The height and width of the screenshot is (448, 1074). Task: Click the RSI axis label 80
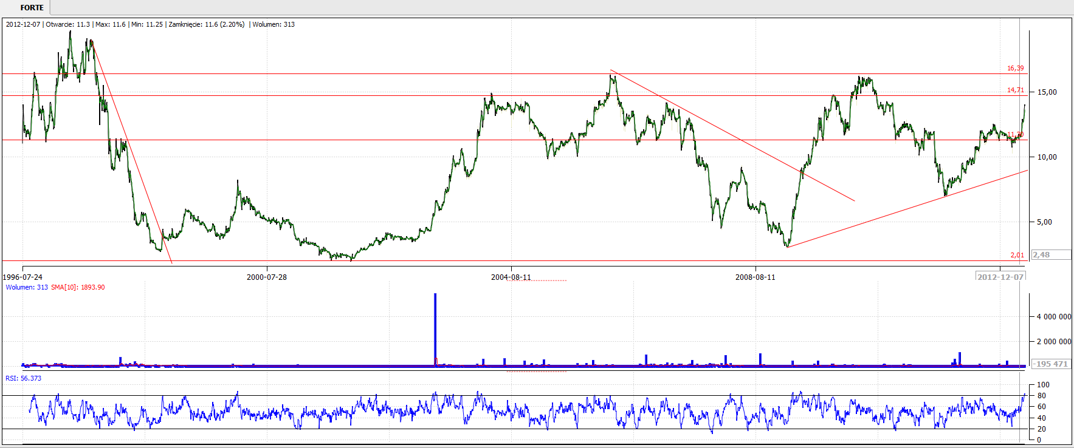click(1041, 396)
